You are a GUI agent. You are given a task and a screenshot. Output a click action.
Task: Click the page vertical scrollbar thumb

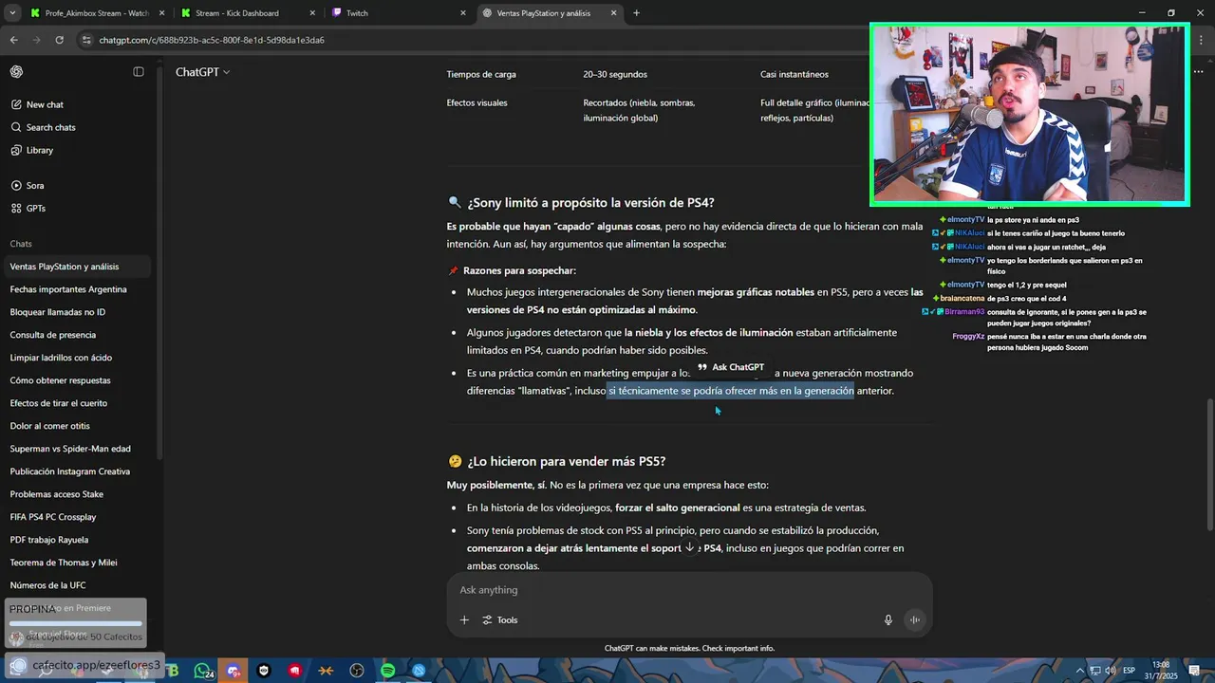click(x=1209, y=465)
